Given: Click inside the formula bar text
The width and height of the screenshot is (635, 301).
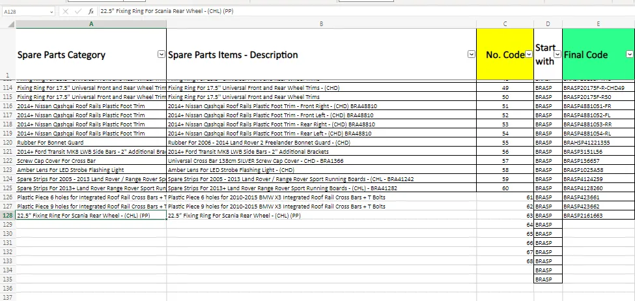Looking at the screenshot, I should click(x=167, y=11).
